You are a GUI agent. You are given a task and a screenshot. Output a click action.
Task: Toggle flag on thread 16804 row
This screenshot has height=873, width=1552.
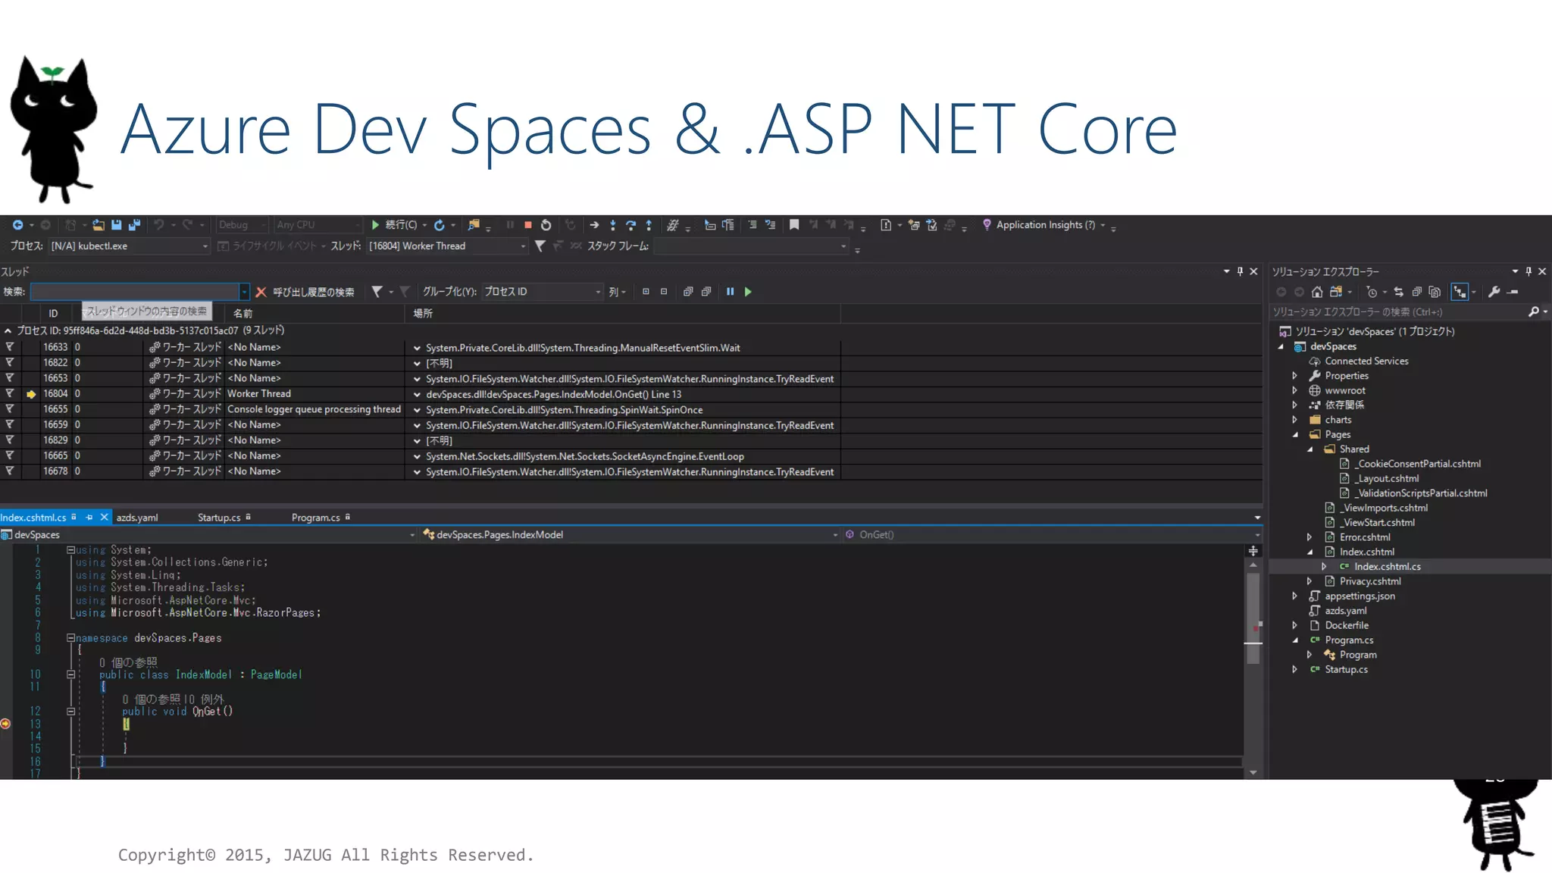click(x=10, y=394)
